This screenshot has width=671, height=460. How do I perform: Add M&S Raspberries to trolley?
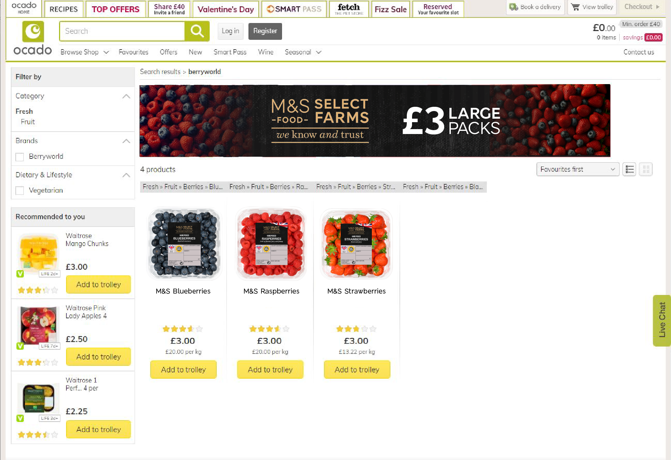[x=270, y=370]
